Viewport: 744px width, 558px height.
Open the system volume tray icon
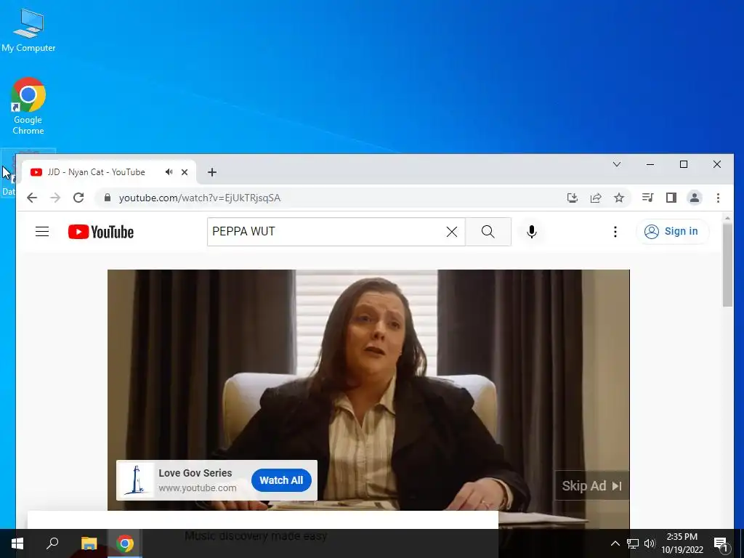coord(650,543)
